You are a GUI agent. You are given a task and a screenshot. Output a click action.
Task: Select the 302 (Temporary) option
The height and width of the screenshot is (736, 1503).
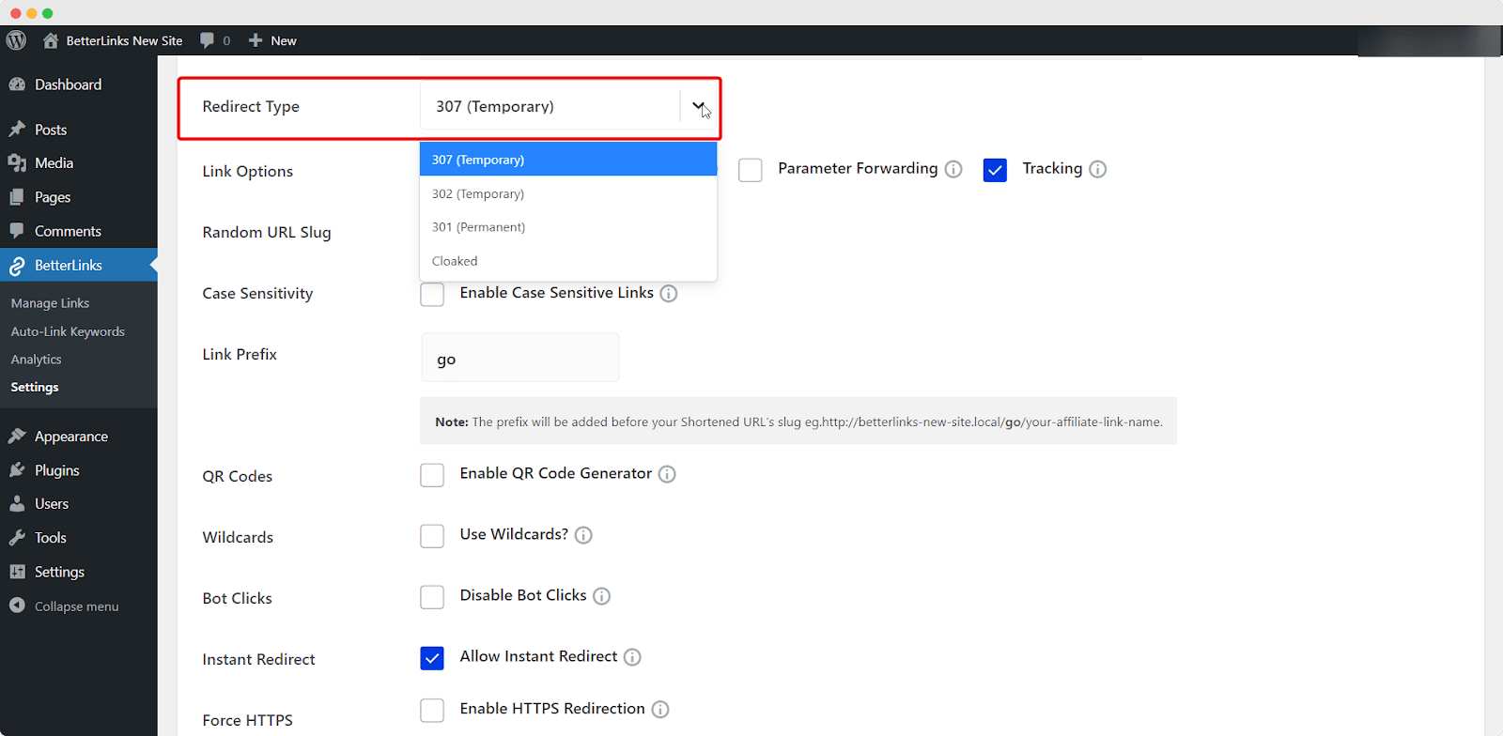point(568,193)
